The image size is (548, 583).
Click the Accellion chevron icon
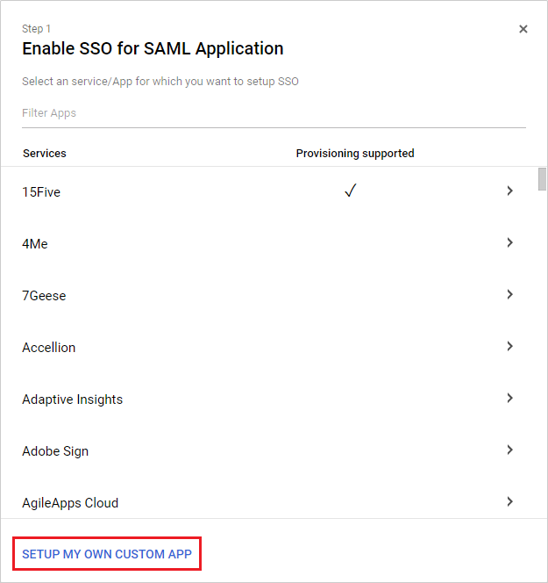(509, 346)
